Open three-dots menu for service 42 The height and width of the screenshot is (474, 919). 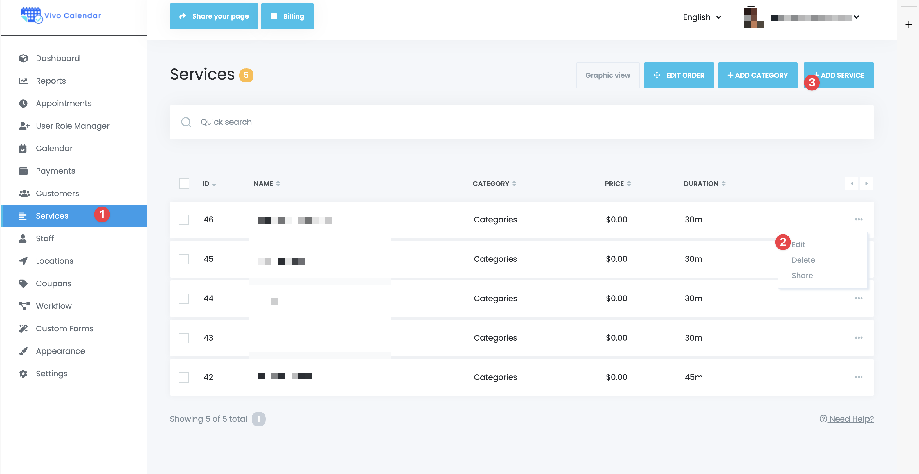pos(858,377)
